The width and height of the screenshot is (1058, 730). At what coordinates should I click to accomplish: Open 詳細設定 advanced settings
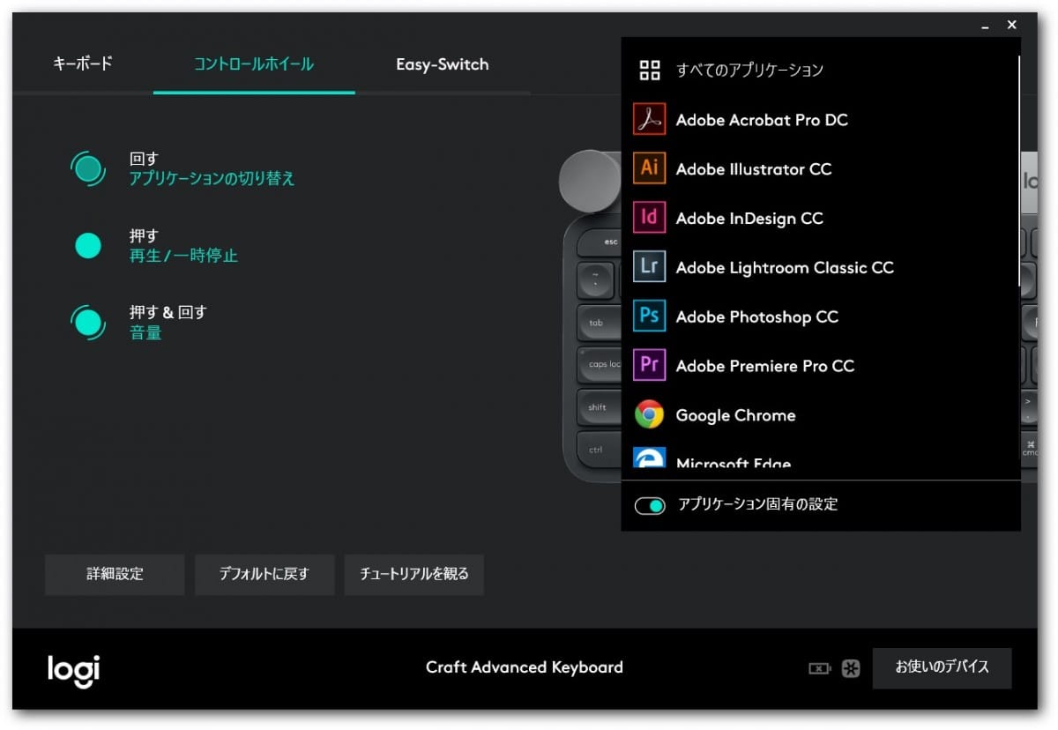pos(115,574)
